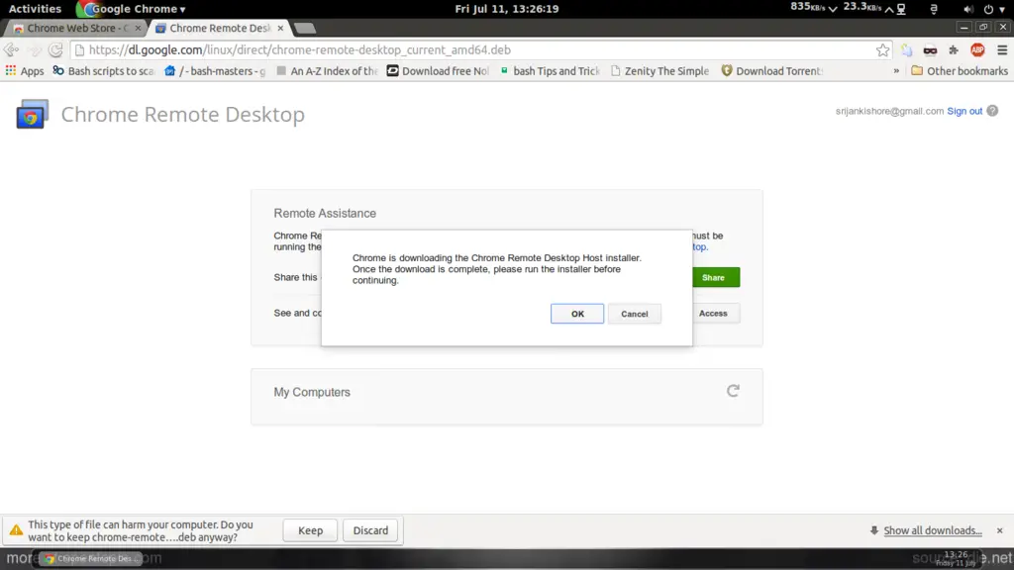
Task: Click the glasses extension icon in the toolbar
Action: coord(930,49)
